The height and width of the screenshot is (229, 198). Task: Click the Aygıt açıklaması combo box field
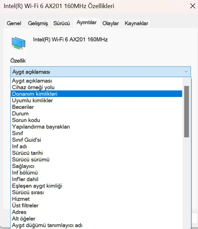(x=101, y=72)
